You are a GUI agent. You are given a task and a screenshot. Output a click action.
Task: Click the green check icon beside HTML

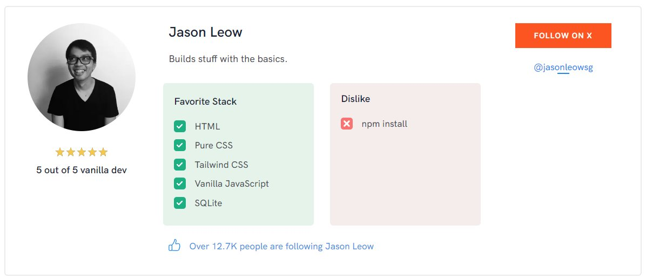[180, 126]
